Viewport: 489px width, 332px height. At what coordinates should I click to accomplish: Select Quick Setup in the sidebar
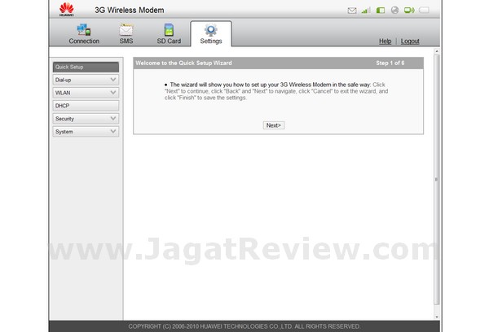coord(86,67)
